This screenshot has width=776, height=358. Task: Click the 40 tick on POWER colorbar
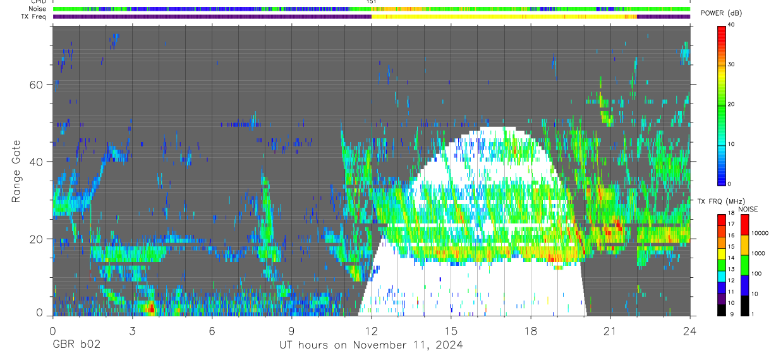pyautogui.click(x=730, y=25)
